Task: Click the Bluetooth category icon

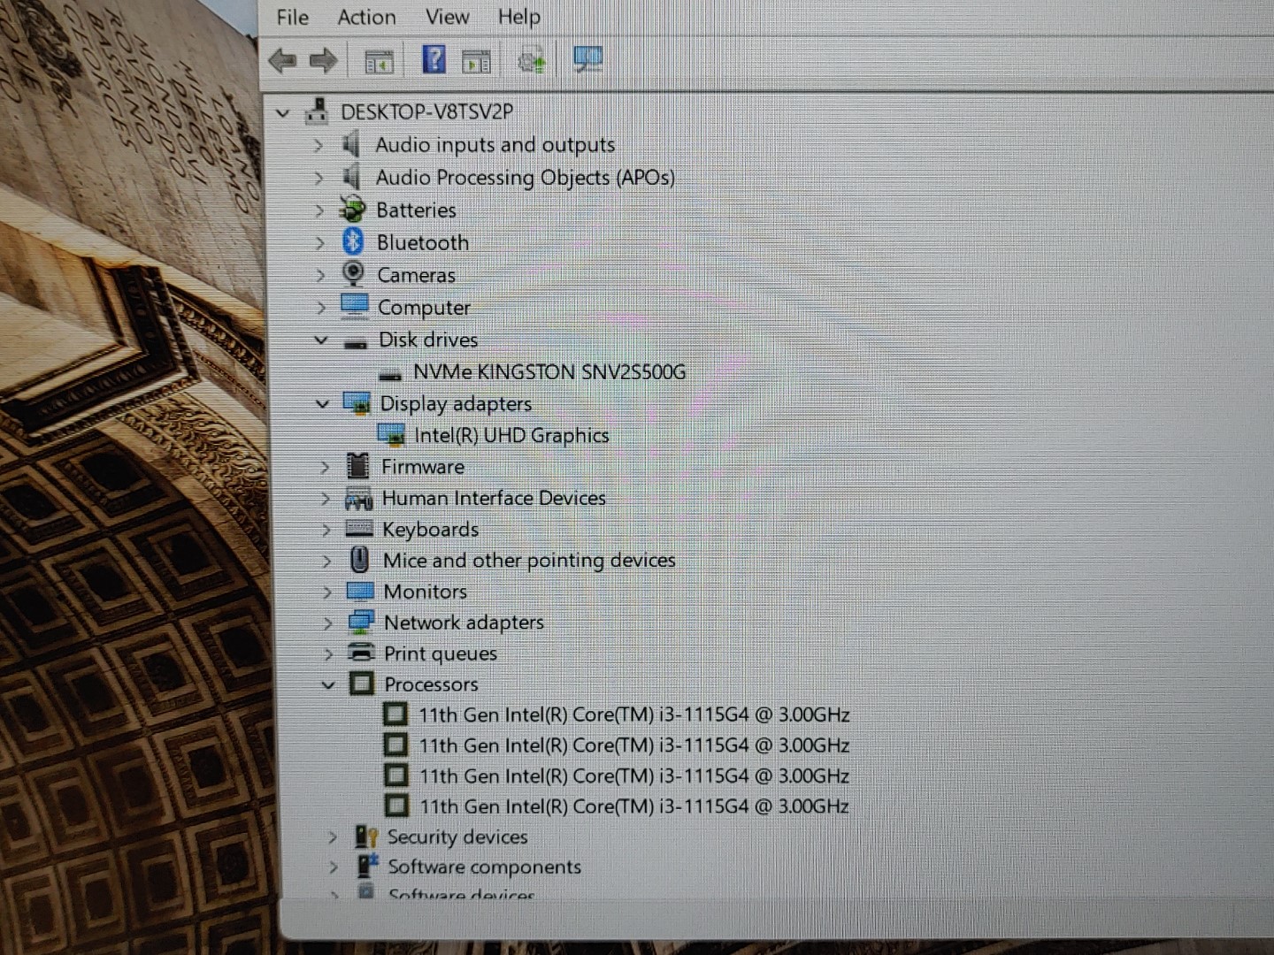Action: coord(353,241)
